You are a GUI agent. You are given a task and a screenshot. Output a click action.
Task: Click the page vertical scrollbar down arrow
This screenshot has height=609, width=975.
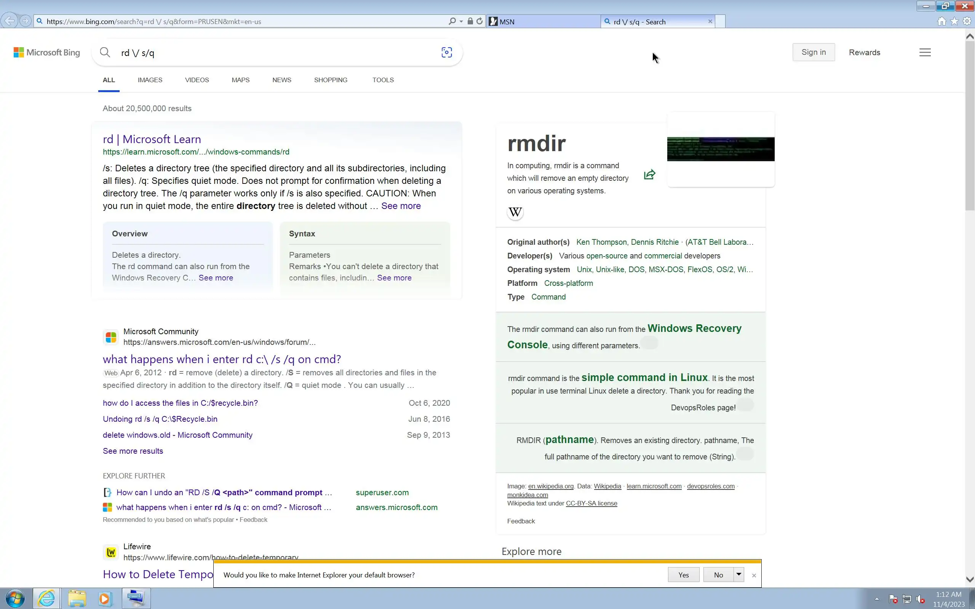970,580
